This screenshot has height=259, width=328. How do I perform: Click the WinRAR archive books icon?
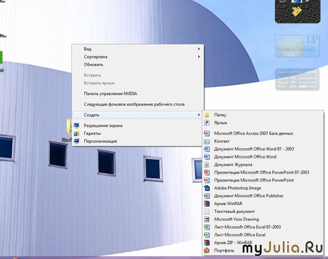coord(207,204)
